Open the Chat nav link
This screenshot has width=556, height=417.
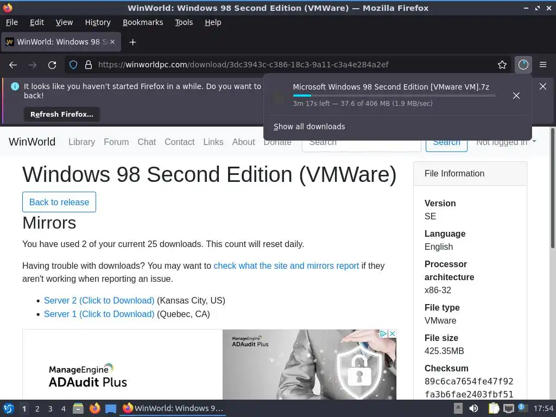147,142
